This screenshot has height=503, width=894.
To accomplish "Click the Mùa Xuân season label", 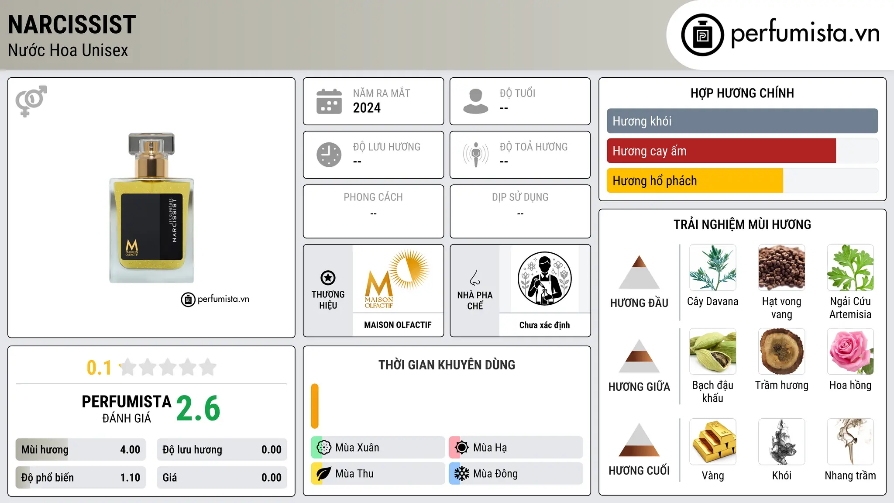I will (357, 448).
